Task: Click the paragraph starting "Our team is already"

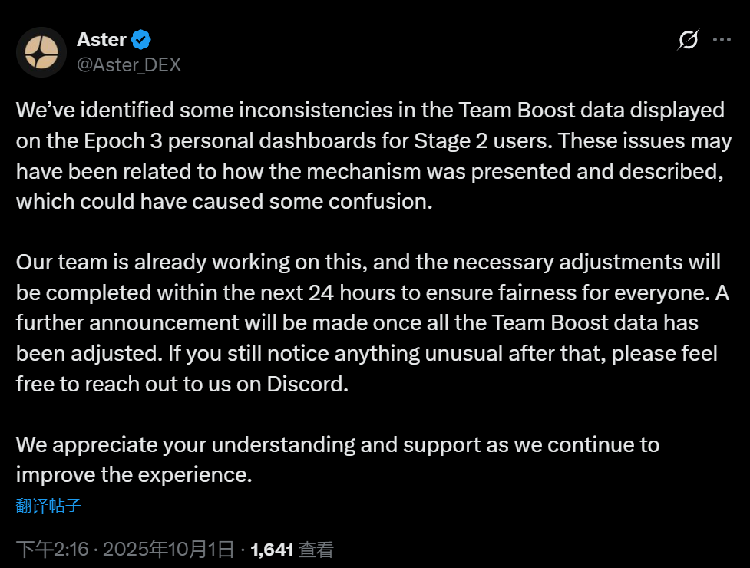Action: point(368,323)
